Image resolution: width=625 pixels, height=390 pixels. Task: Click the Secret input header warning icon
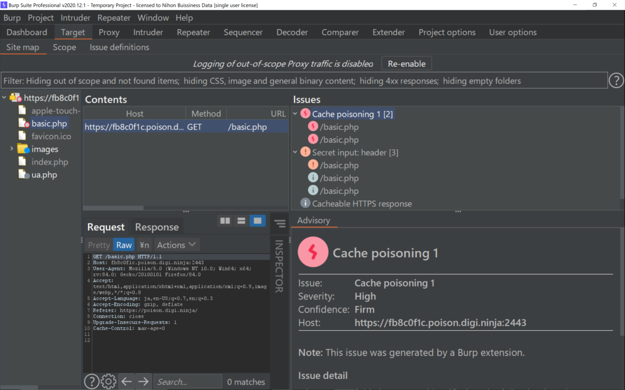point(305,152)
